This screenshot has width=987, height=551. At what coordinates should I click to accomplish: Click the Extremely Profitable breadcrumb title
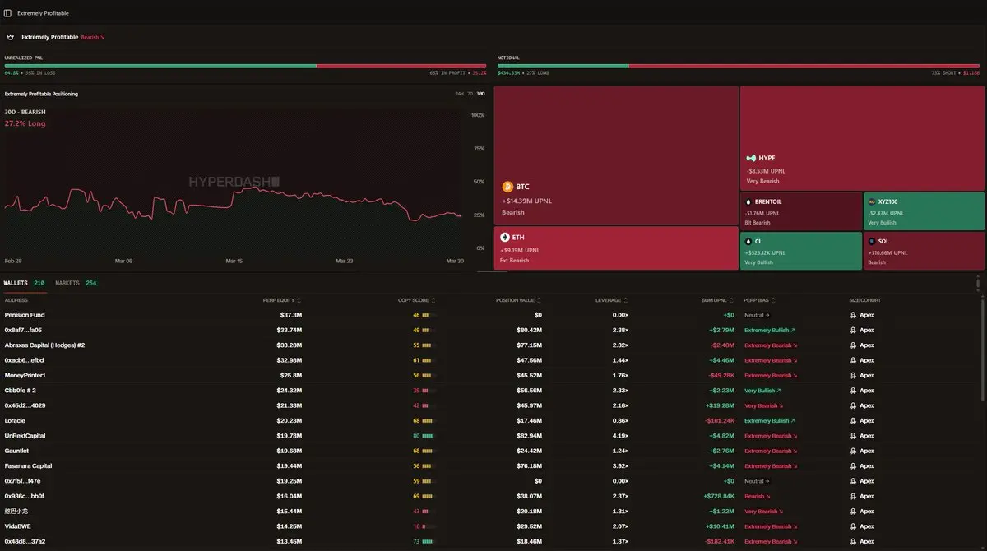click(x=43, y=13)
